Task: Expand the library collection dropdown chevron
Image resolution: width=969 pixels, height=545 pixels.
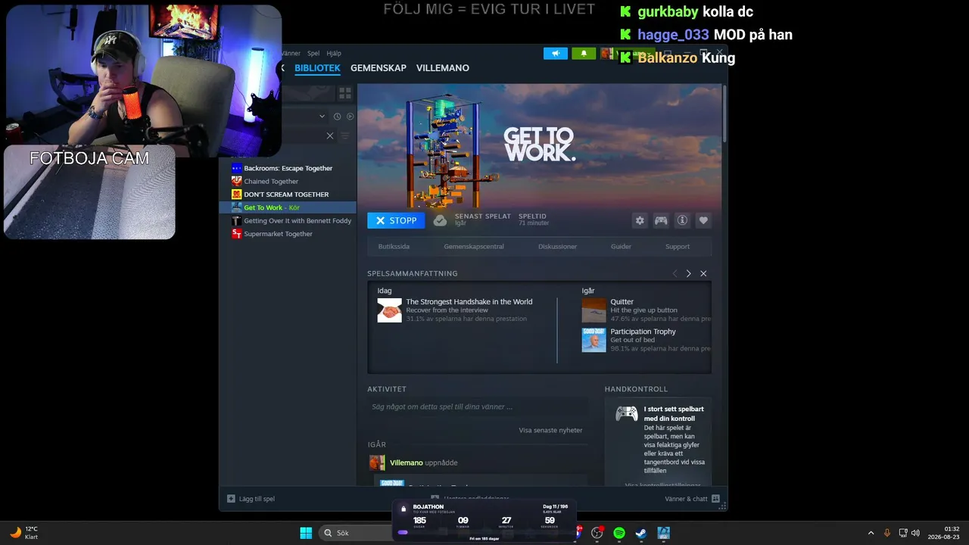Action: pyautogui.click(x=322, y=117)
